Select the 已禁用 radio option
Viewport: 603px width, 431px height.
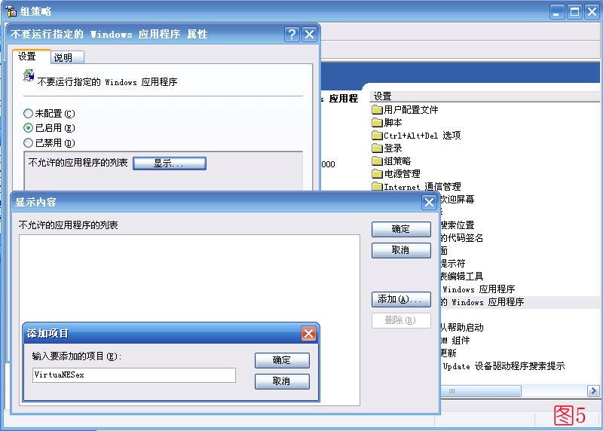(29, 142)
